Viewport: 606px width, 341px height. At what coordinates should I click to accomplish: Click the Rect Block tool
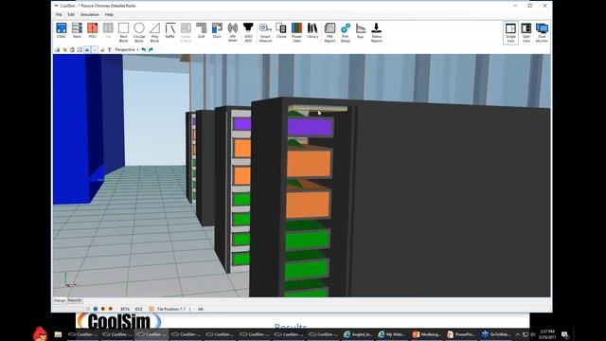point(123,32)
